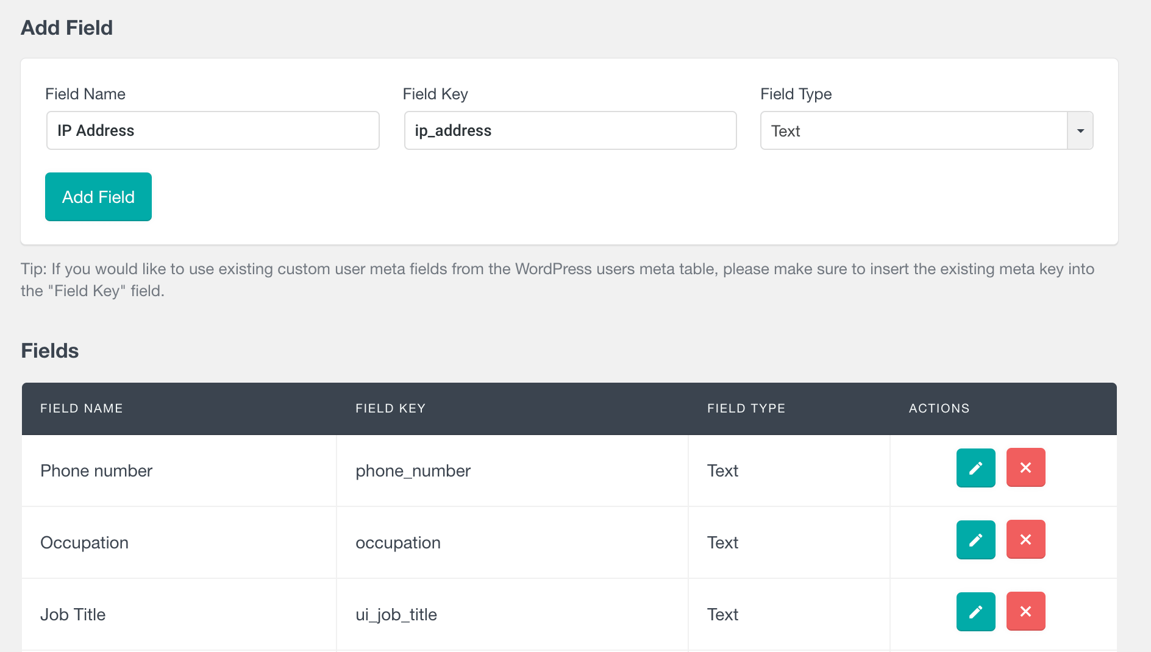Remove the Job Title field
Image resolution: width=1151 pixels, height=652 pixels.
coord(1025,612)
